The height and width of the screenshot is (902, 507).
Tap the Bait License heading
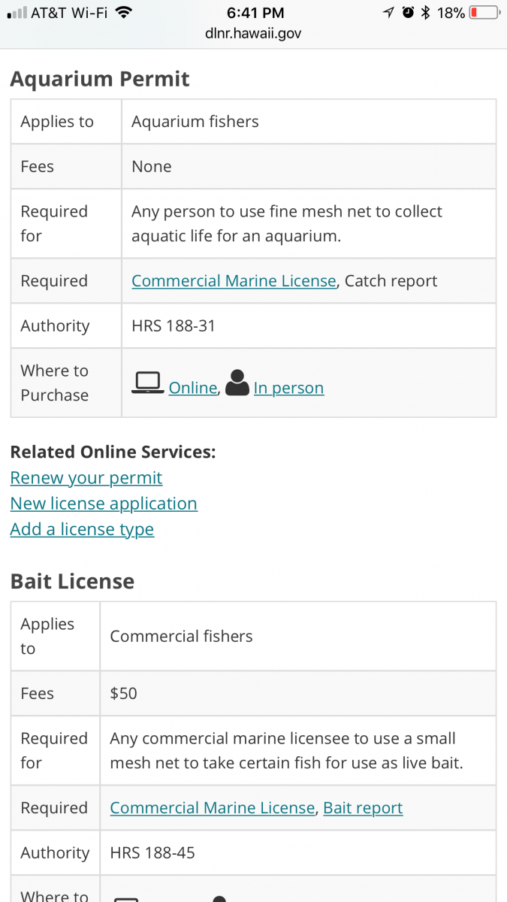pyautogui.click(x=72, y=581)
